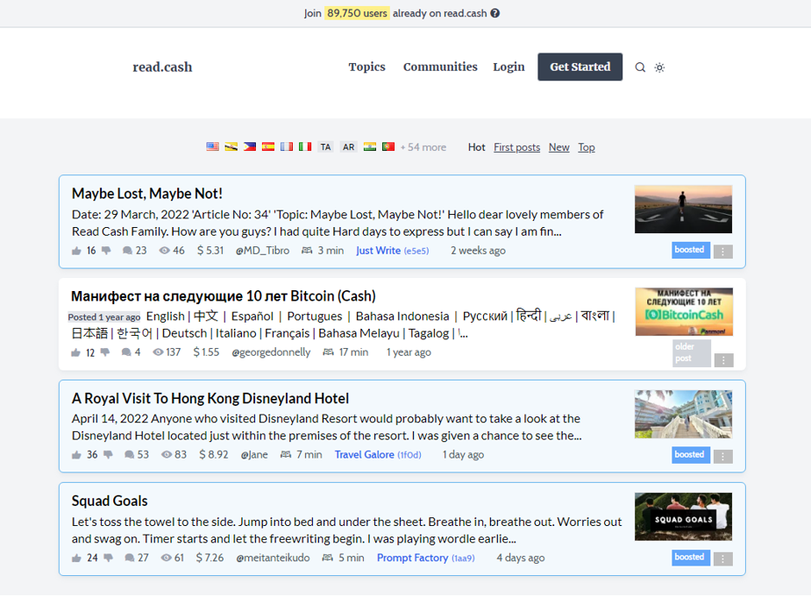Open options menu for Disneyland Hotel post
The width and height of the screenshot is (811, 597).
(x=723, y=456)
